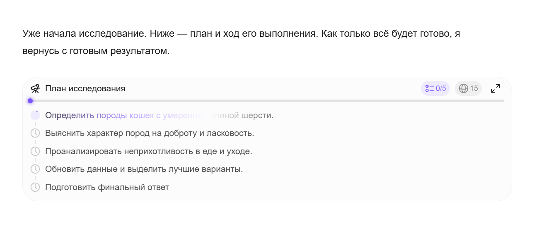The height and width of the screenshot is (226, 556).
Task: Open the 0/5 completed steps counter
Action: pos(435,88)
